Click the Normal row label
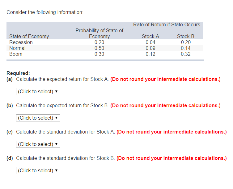Screen dimensions: 233x189 coord(17,48)
